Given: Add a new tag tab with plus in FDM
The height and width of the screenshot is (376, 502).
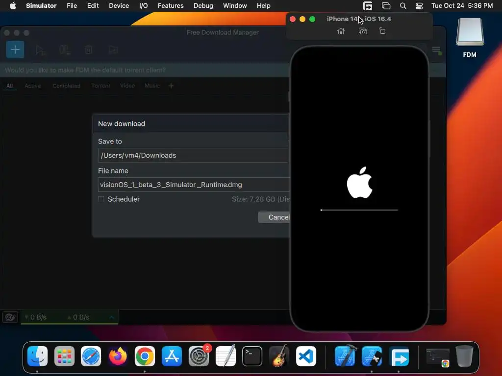Looking at the screenshot, I should pyautogui.click(x=171, y=86).
